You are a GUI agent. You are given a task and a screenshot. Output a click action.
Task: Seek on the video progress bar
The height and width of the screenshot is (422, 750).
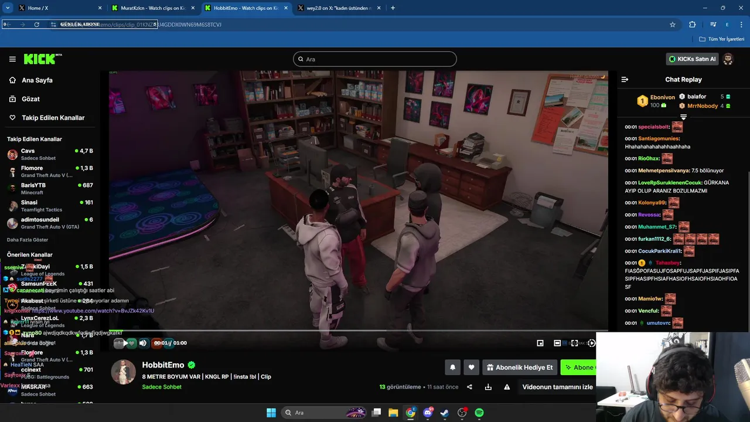coord(359,331)
